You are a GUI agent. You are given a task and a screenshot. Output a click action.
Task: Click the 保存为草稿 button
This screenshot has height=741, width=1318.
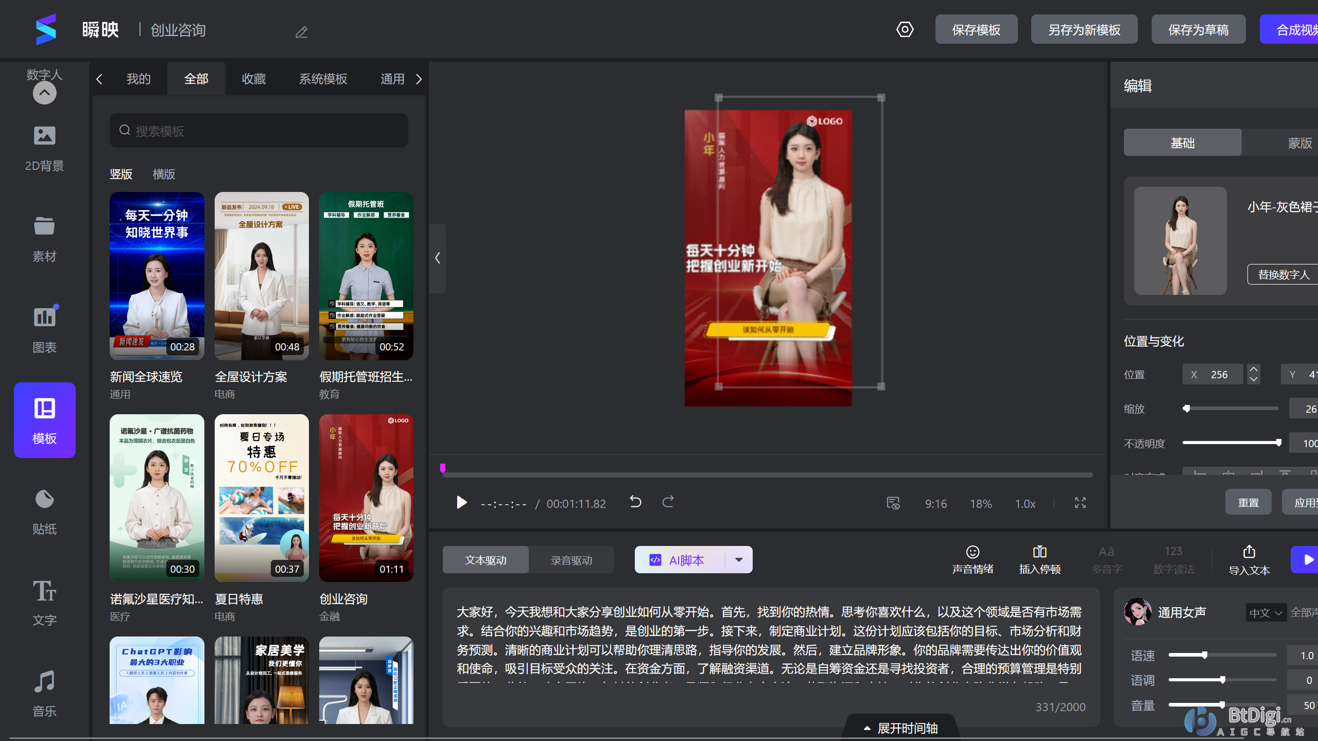coord(1199,29)
